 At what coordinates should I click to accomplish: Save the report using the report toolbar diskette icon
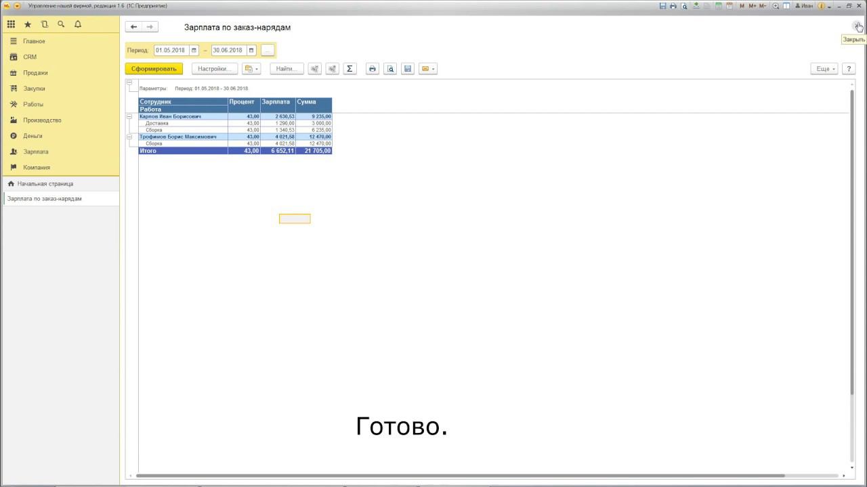point(407,68)
